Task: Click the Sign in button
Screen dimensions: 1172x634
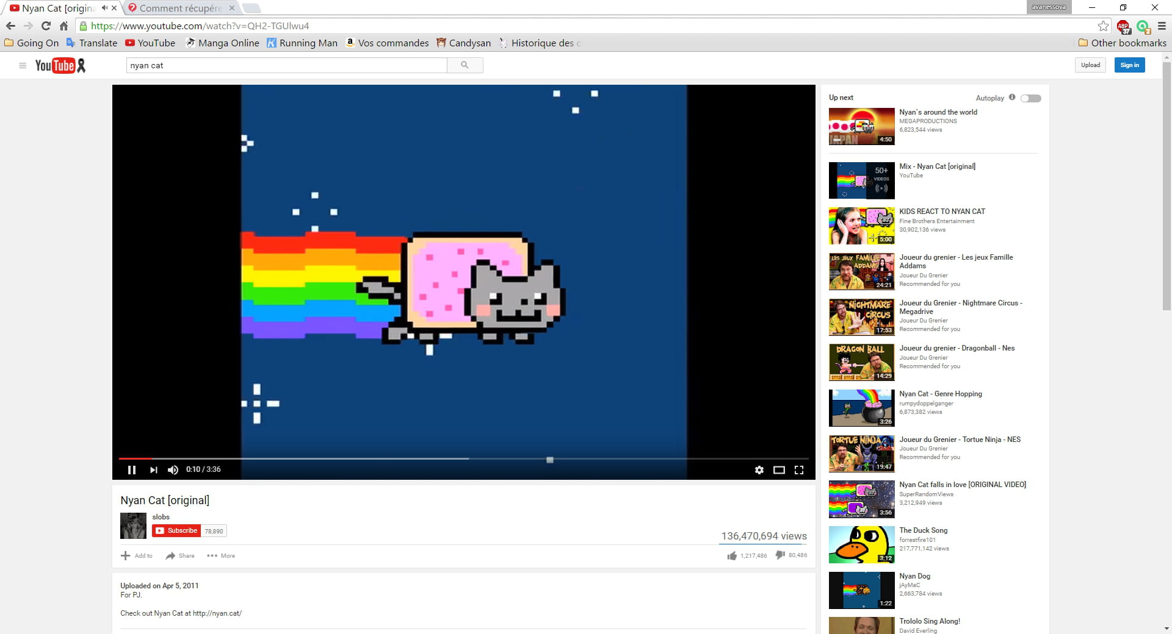Action: [x=1129, y=65]
